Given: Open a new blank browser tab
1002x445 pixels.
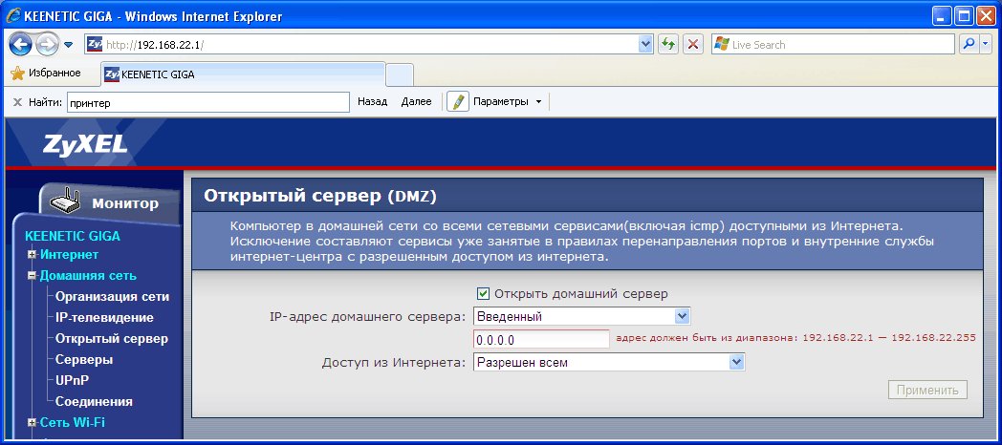Looking at the screenshot, I should (400, 74).
